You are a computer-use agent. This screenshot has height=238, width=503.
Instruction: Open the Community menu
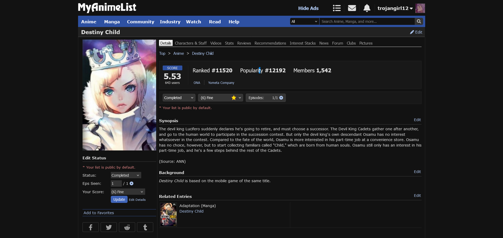141,22
